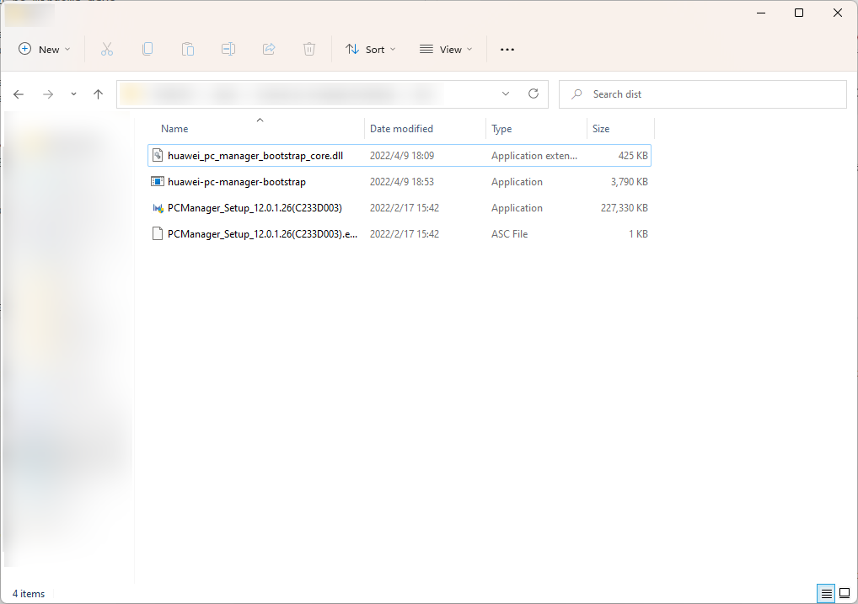Click the Cut scissors icon
Viewport: 858px width, 604px height.
click(107, 49)
